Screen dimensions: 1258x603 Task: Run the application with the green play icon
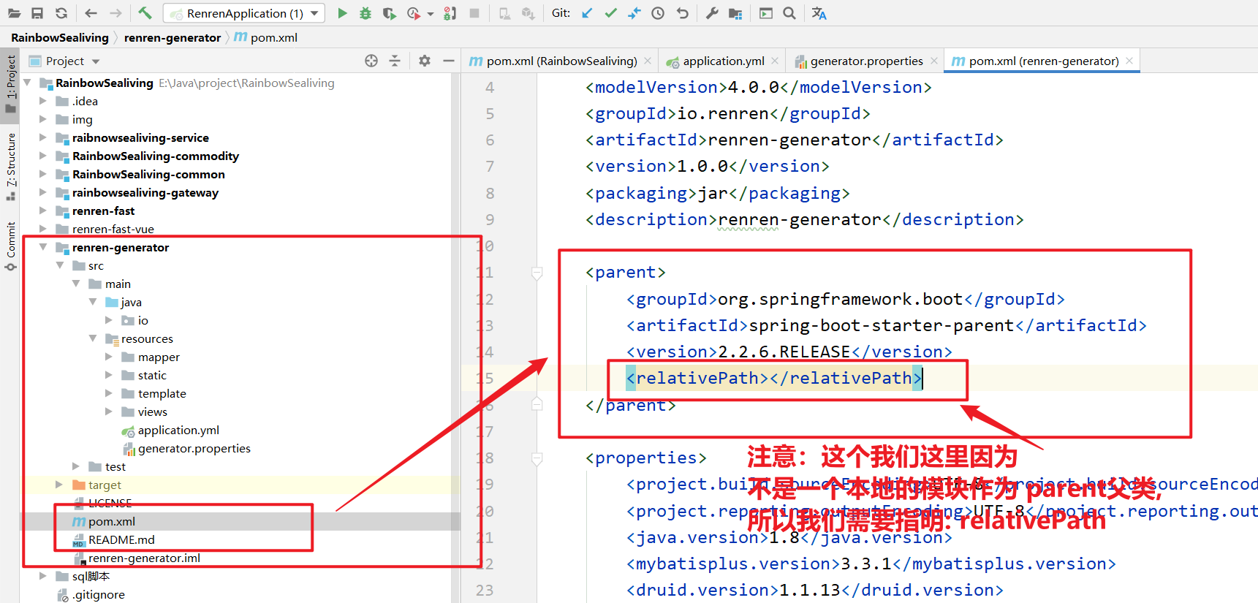point(342,13)
